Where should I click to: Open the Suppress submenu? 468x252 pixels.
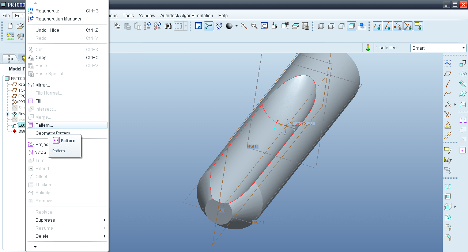coord(67,220)
